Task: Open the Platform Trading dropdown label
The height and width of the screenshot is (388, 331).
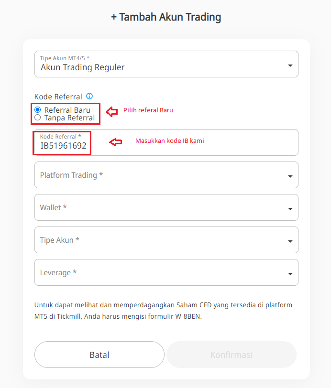Action: pos(72,175)
